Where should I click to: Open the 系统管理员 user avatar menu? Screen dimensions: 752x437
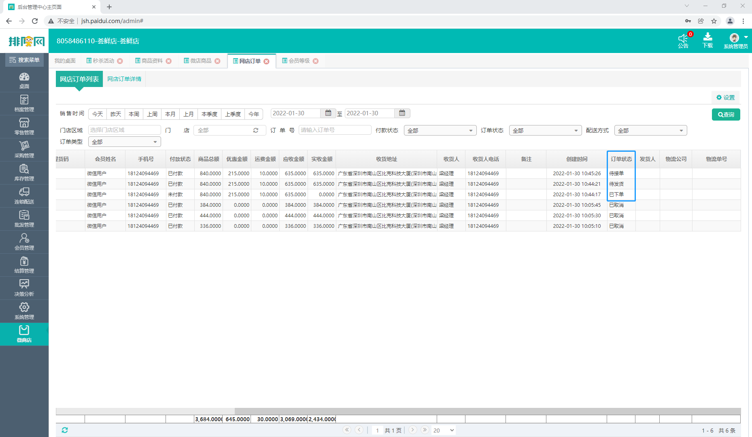coord(736,41)
